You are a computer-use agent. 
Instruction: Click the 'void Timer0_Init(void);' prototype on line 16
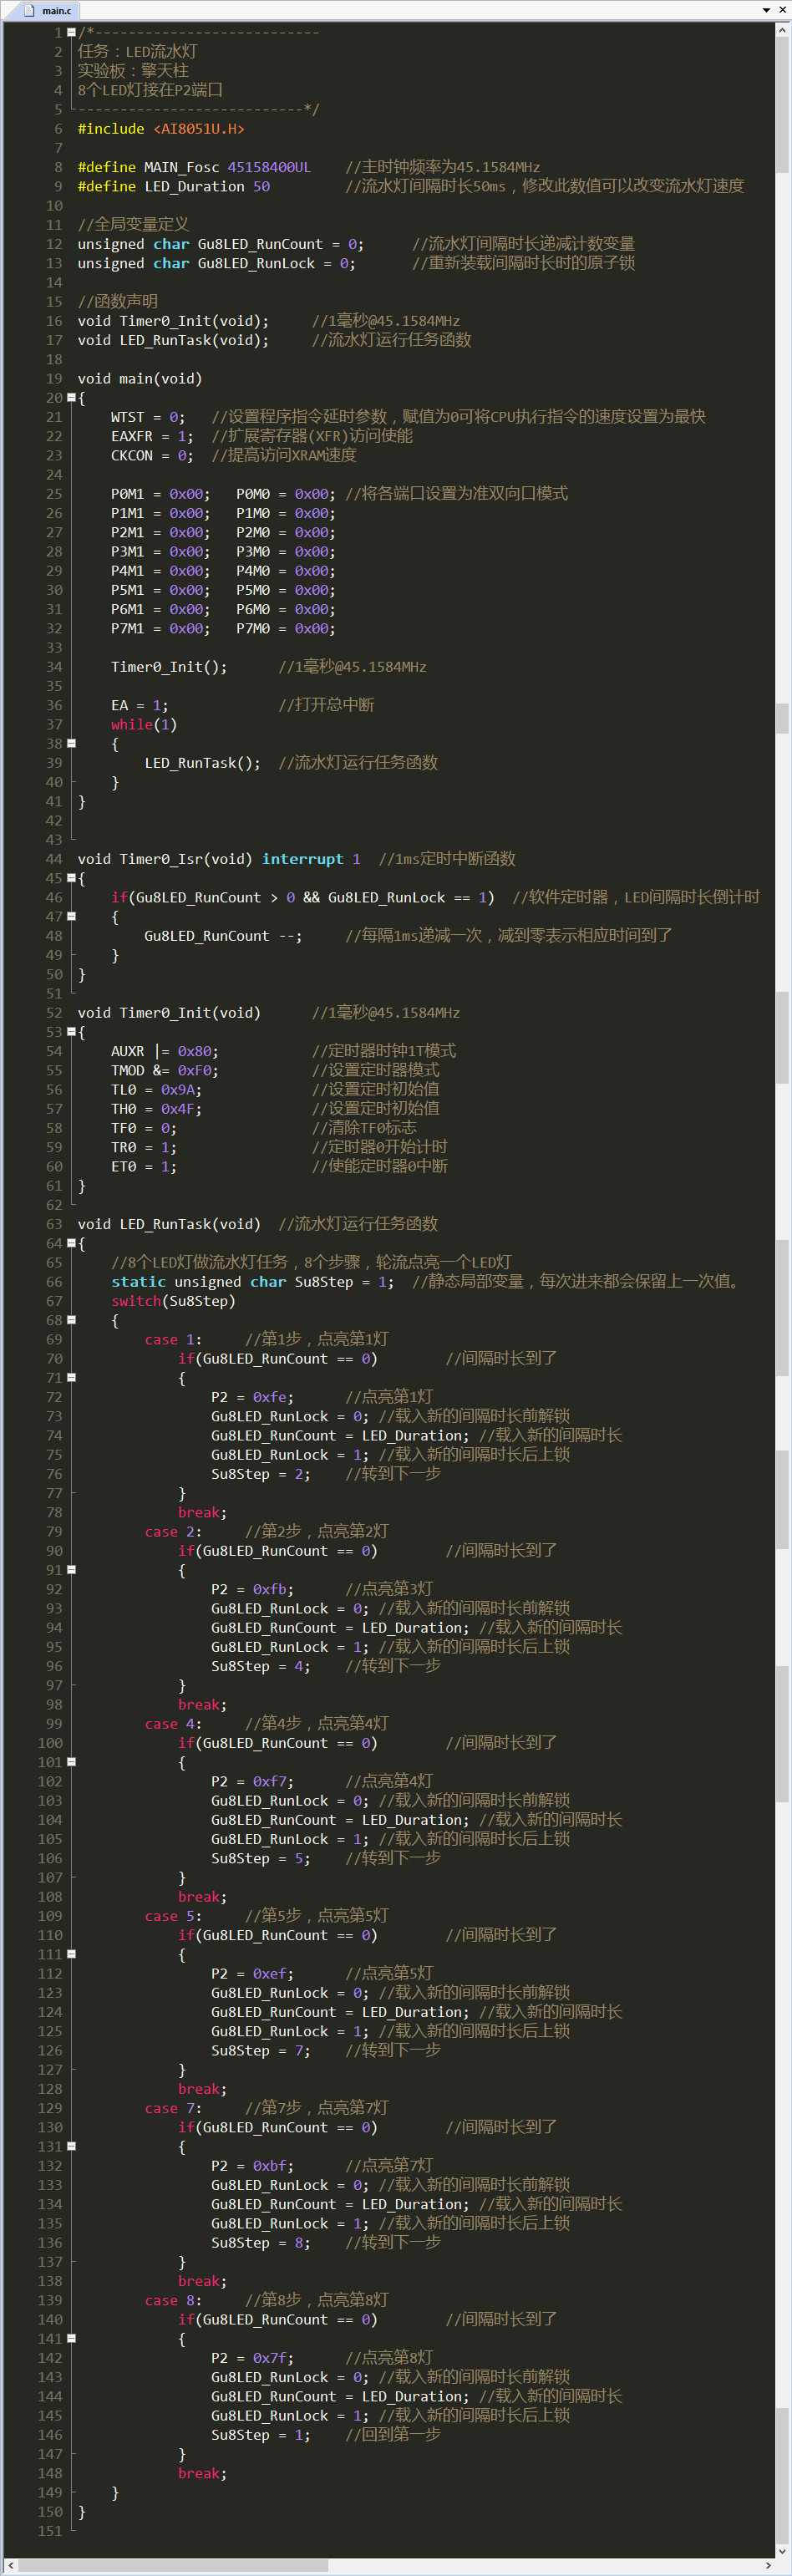173,321
